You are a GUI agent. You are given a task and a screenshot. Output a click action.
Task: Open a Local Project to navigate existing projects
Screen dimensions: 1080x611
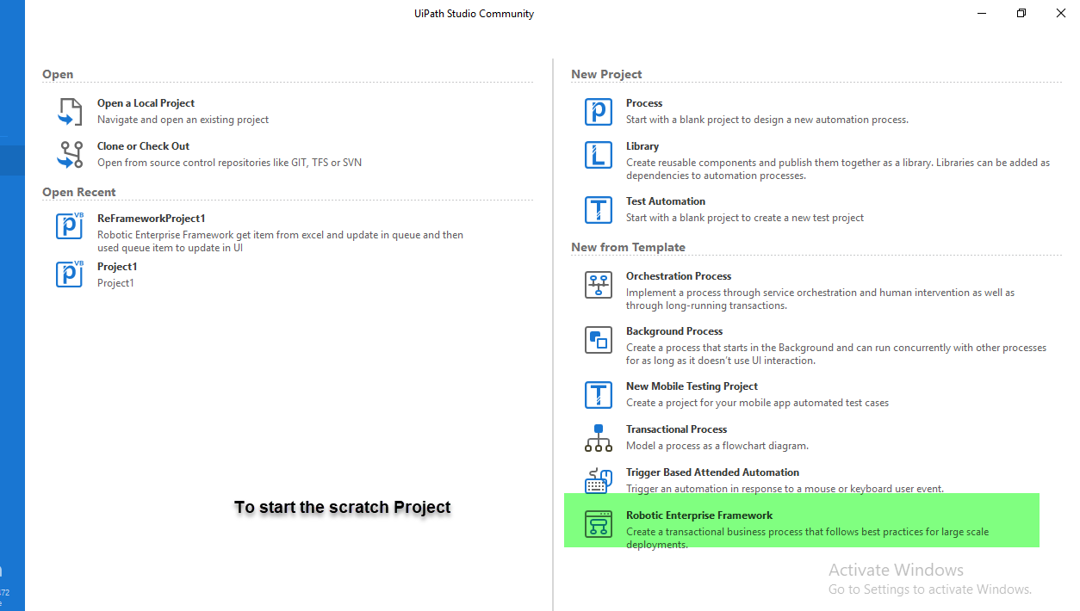pyautogui.click(x=146, y=102)
